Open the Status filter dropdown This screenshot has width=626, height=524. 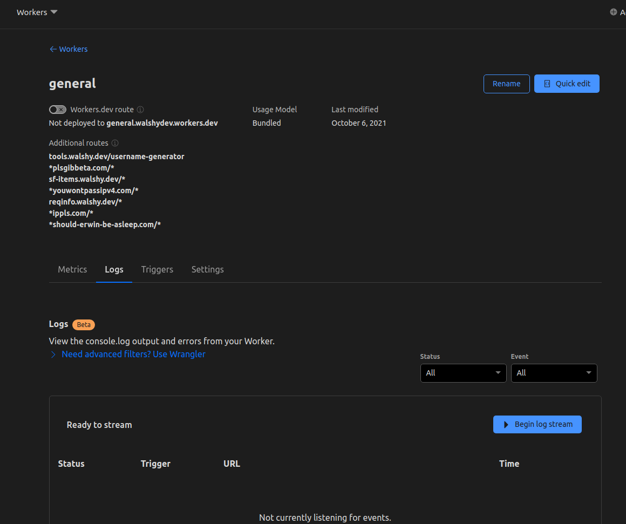tap(463, 373)
